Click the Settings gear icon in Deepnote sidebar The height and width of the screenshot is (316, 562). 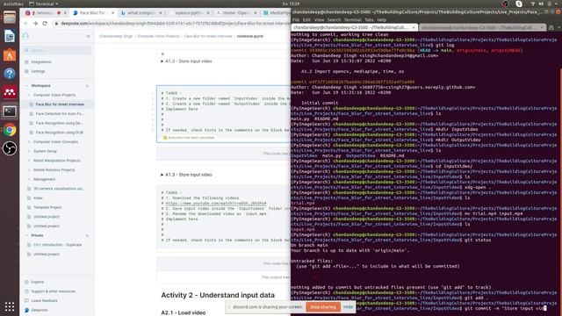(x=26, y=71)
